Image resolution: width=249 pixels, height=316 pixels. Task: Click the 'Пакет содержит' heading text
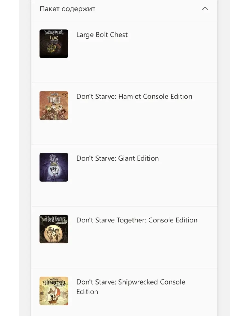(x=68, y=9)
